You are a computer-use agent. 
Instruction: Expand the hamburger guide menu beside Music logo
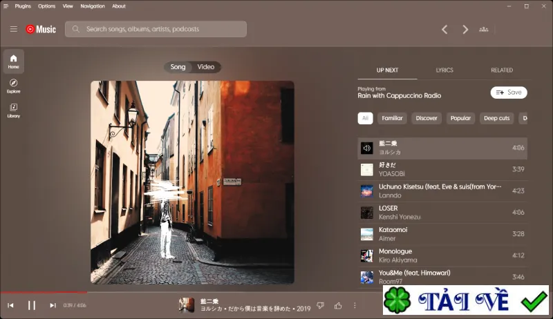point(14,29)
